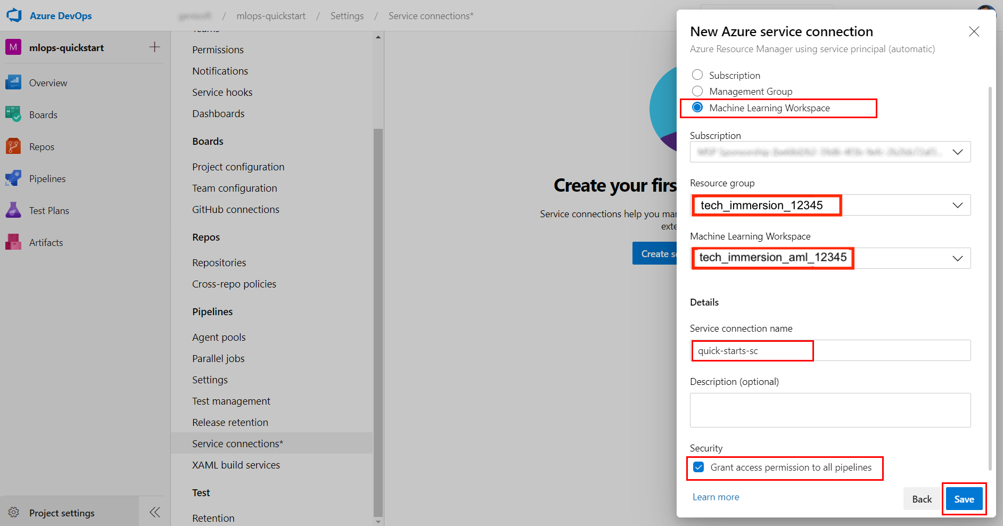
Task: Click the Service connection name field
Action: (x=830, y=350)
